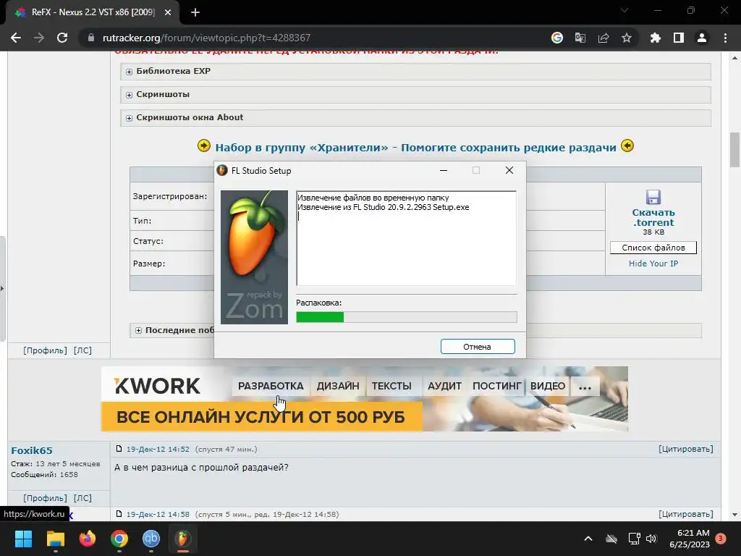741x556 pixels.
Task: Click the scrollbar down arrow
Action: tap(734, 515)
